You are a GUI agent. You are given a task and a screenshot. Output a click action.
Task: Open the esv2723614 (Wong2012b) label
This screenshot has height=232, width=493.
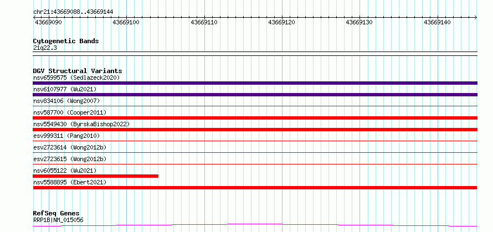pyautogui.click(x=70, y=147)
